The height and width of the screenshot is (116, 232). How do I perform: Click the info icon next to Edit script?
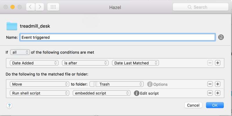pyautogui.click(x=137, y=93)
